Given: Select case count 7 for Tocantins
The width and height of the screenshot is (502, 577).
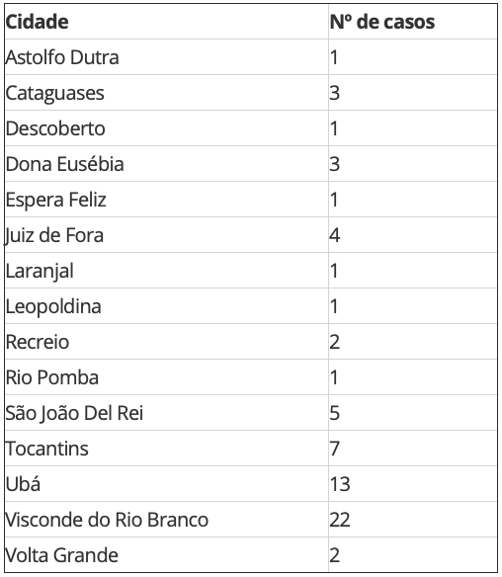Looking at the screenshot, I should [335, 449].
